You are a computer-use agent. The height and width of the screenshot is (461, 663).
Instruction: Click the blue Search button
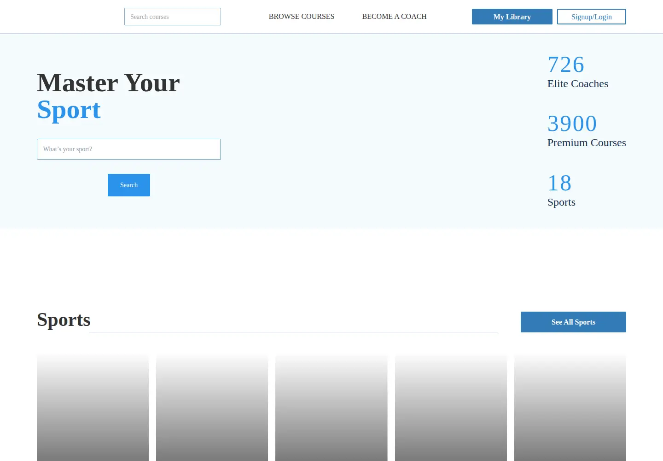[129, 185]
